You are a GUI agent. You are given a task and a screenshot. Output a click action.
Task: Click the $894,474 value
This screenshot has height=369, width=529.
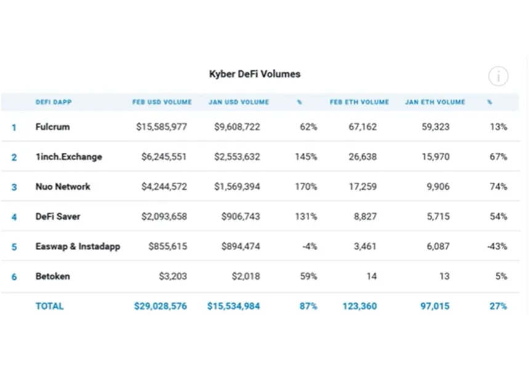tap(241, 246)
